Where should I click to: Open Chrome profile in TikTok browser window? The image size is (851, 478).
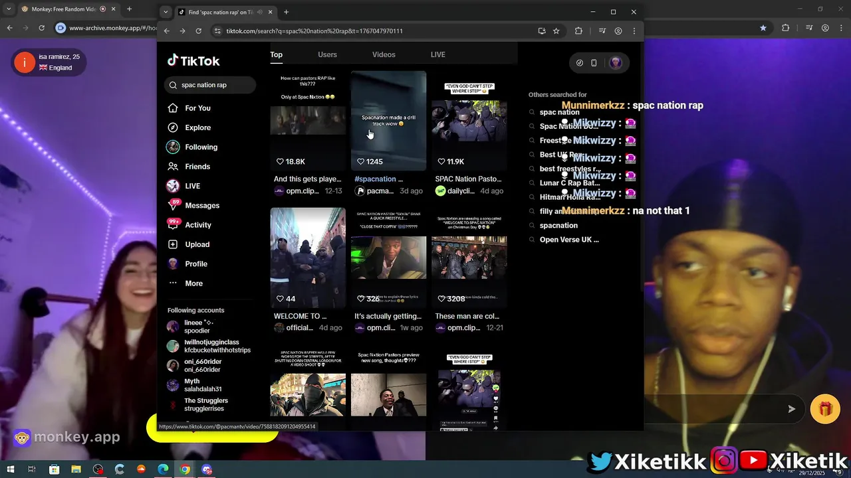(618, 31)
